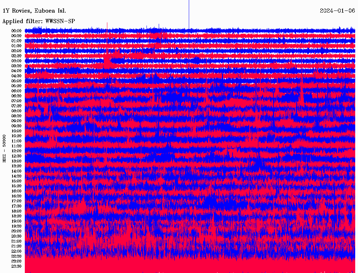The width and height of the screenshot is (358, 273).
Task: Select the 03:30 time label
Action: tap(16, 66)
